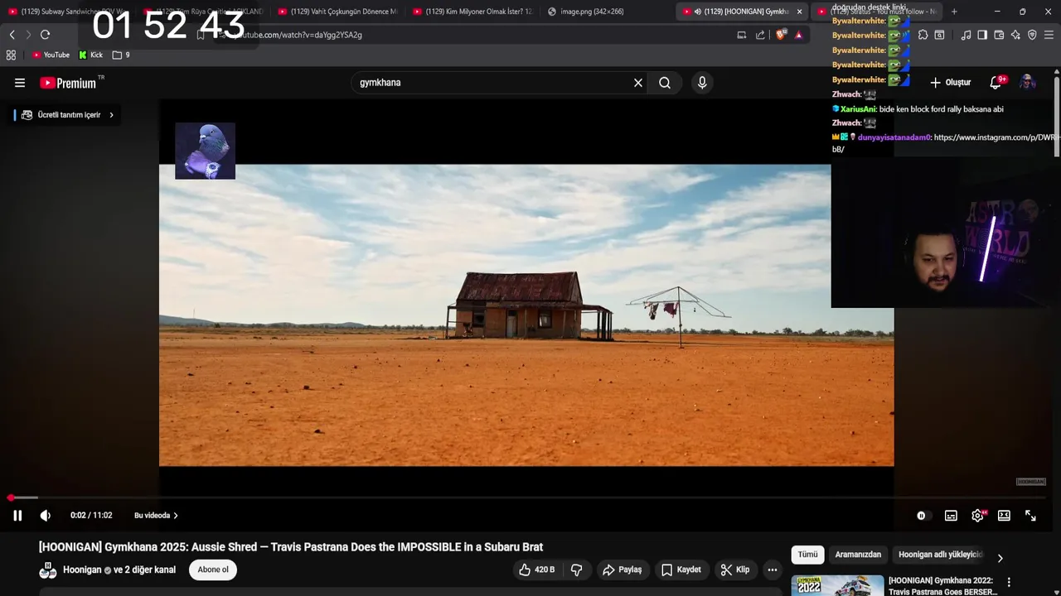Open the Leo AI sparkle icon
This screenshot has width=1061, height=596.
pos(1015,35)
